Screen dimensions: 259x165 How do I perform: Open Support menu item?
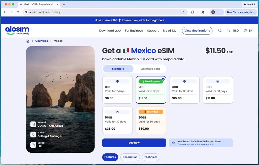tap(153, 31)
